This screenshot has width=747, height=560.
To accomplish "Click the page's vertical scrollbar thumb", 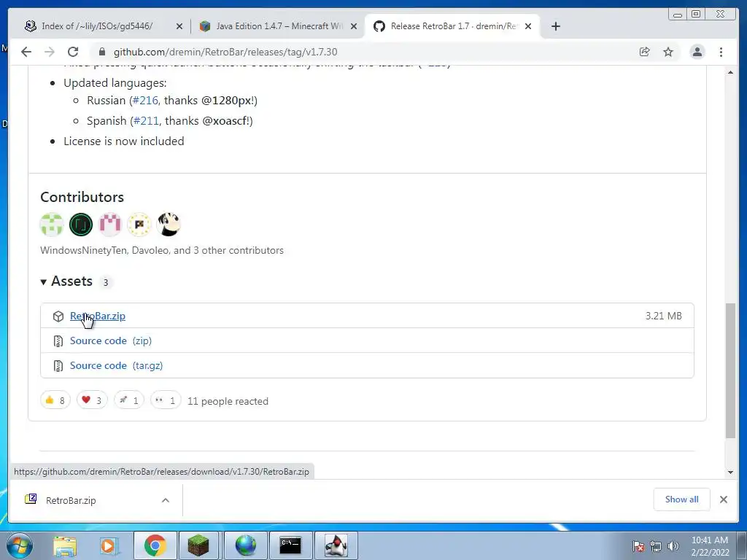I will (730, 370).
